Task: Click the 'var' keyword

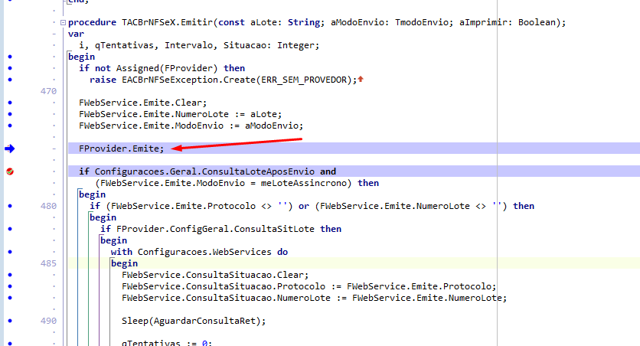Action: (x=76, y=34)
